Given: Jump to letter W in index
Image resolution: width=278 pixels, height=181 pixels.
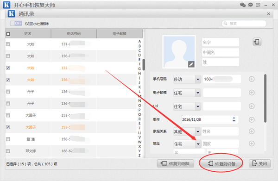Looking at the screenshot, I should click(139, 142).
